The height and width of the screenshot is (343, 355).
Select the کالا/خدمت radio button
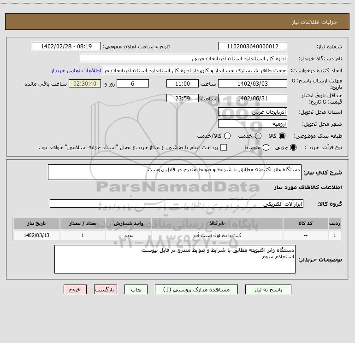[x=227, y=136]
